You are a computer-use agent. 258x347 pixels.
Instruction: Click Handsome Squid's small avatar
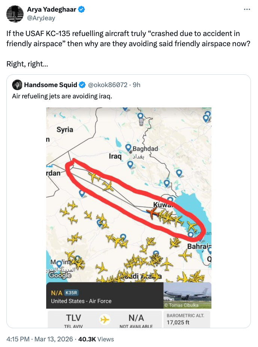tap(17, 84)
